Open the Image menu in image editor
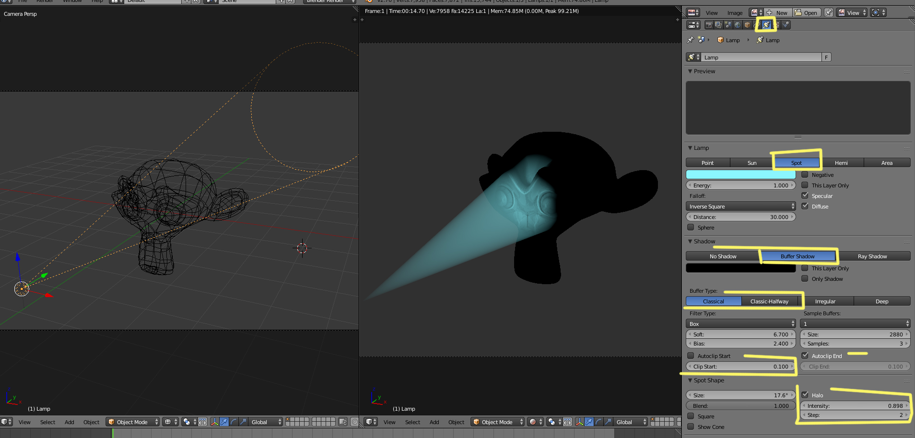915x438 pixels. click(734, 13)
